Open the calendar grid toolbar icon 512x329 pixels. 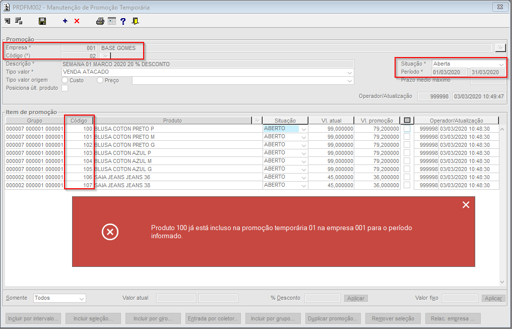(112, 21)
